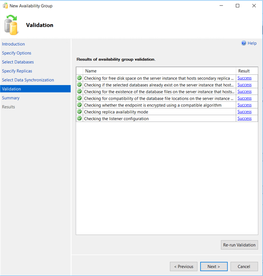Click the Name column header
This screenshot has width=263, height=276.
159,71
